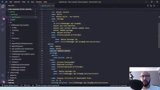Click Ln 34, Col 27 cursor position
This screenshot has width=160, height=90.
coord(118,85)
